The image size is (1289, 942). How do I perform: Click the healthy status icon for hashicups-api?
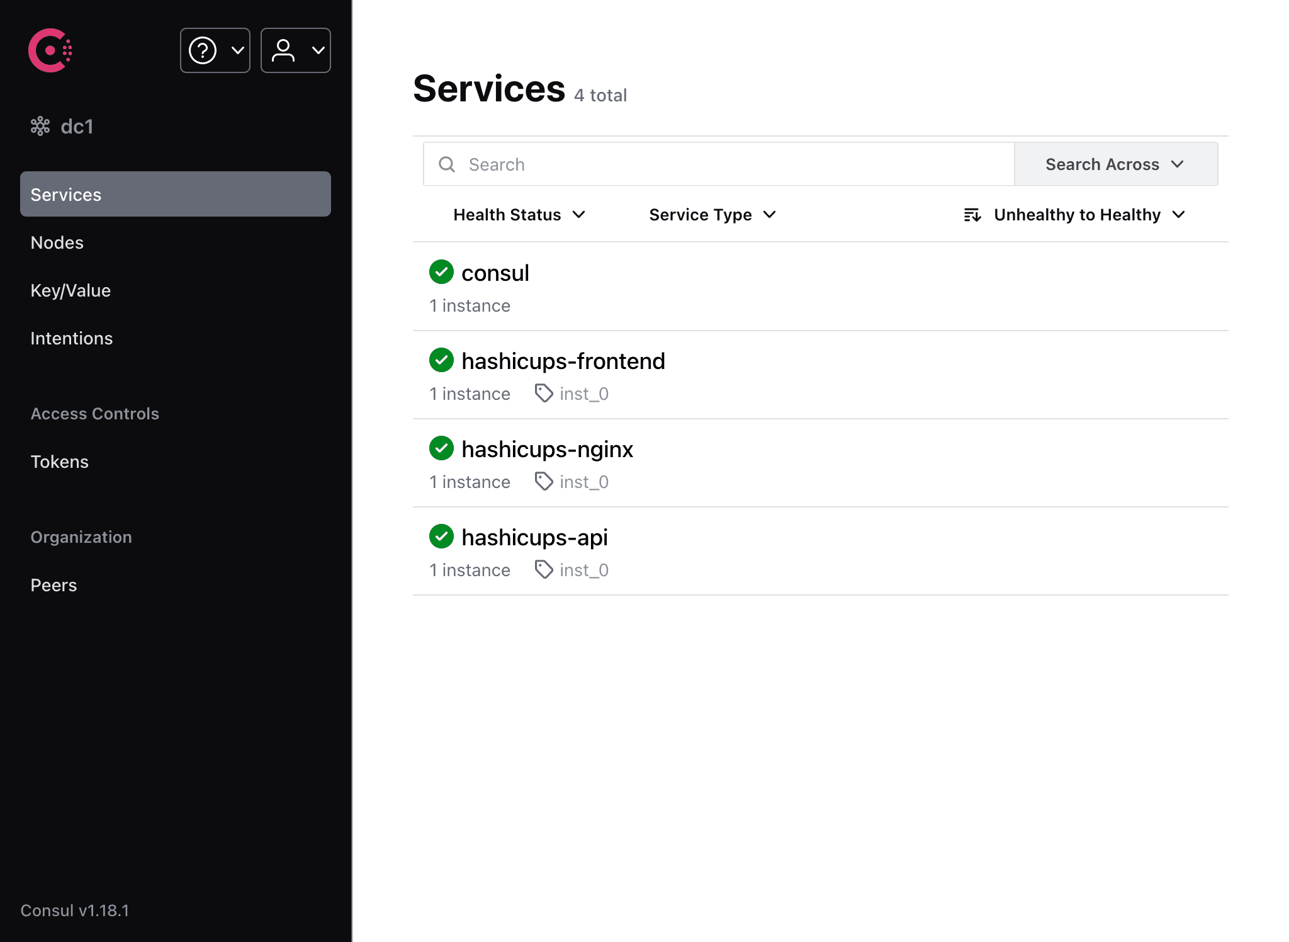(x=441, y=538)
